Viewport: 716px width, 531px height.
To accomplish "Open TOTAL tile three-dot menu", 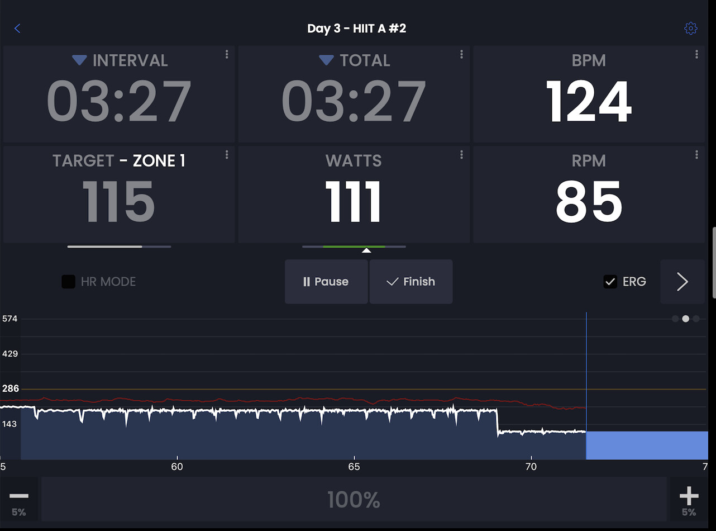I will coord(461,54).
